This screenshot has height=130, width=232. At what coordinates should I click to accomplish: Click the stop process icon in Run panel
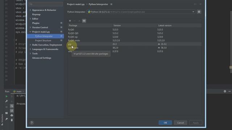(7, 107)
